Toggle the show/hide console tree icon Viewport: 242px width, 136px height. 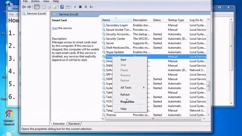tap(37, 7)
